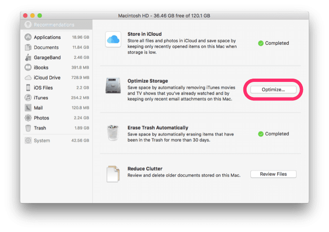Click the Reduce Clutter document icon
The height and width of the screenshot is (232, 329).
113,174
